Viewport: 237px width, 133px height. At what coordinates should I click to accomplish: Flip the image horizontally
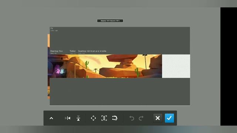[x=67, y=118]
